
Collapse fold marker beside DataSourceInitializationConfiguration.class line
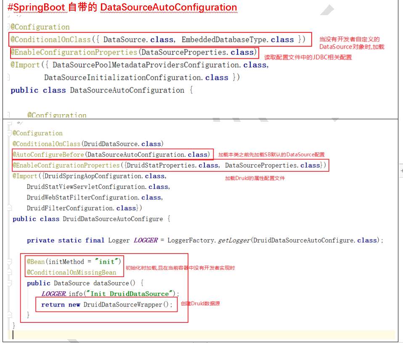coord(8,77)
